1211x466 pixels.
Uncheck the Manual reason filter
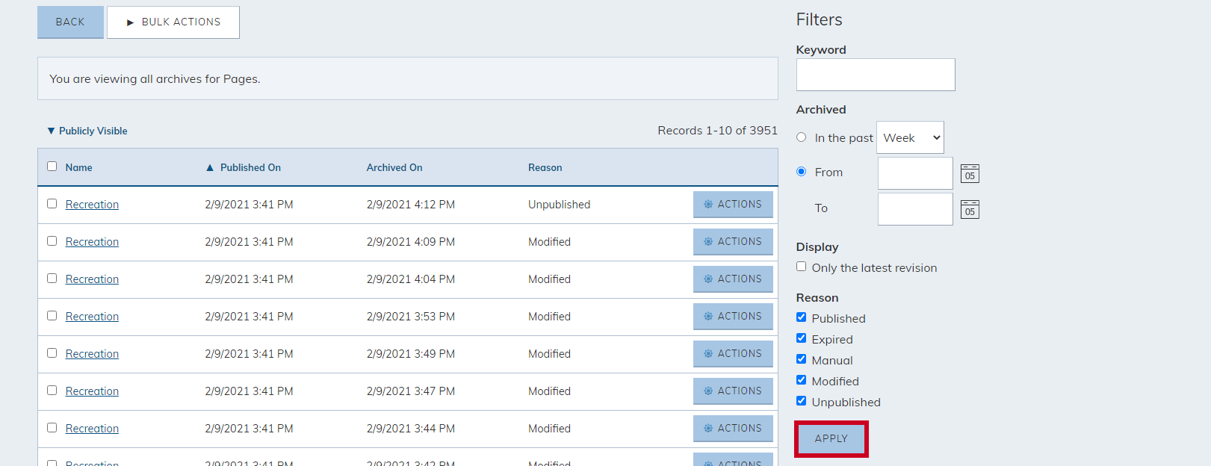(801, 359)
